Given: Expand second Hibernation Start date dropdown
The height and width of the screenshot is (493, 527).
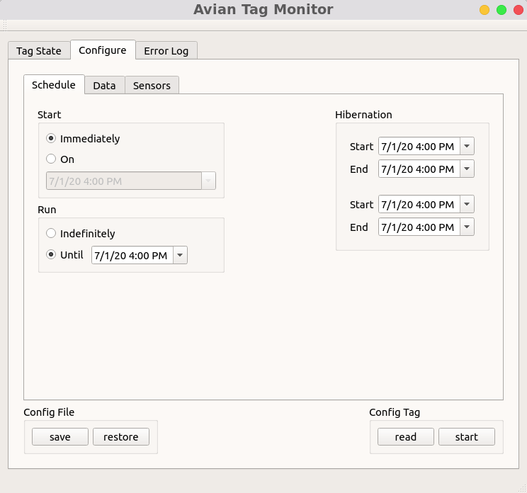Looking at the screenshot, I should (467, 204).
